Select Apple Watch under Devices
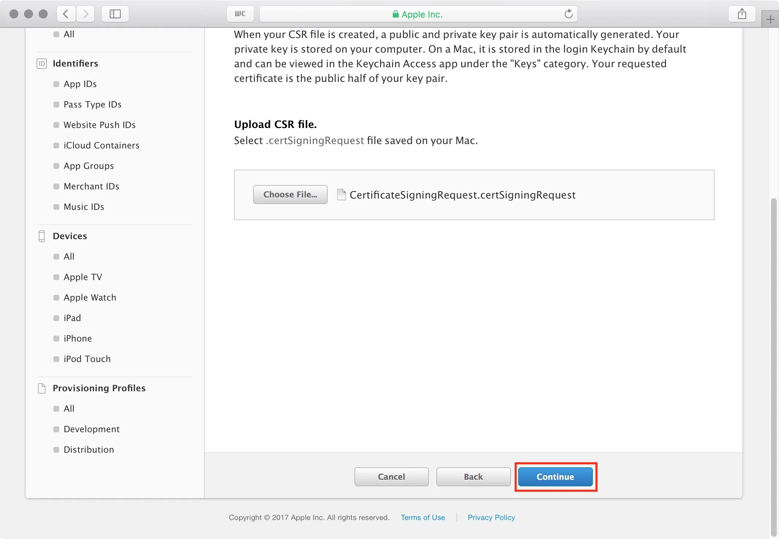 pyautogui.click(x=90, y=298)
